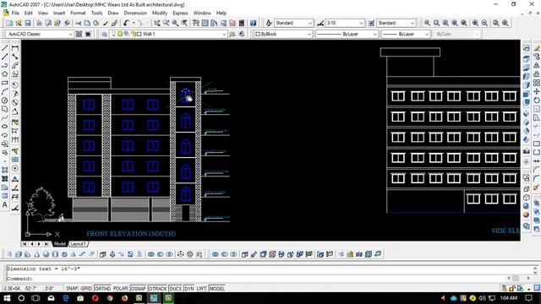The height and width of the screenshot is (304, 541).
Task: Click the Open file icon
Action: pyautogui.click(x=19, y=23)
